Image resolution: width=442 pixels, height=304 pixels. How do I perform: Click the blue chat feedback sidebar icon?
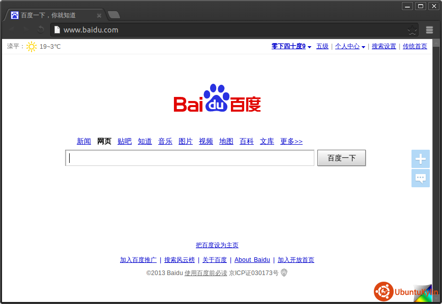[420, 178]
